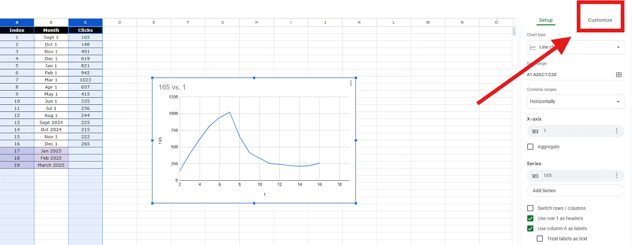Select column C header

point(85,22)
